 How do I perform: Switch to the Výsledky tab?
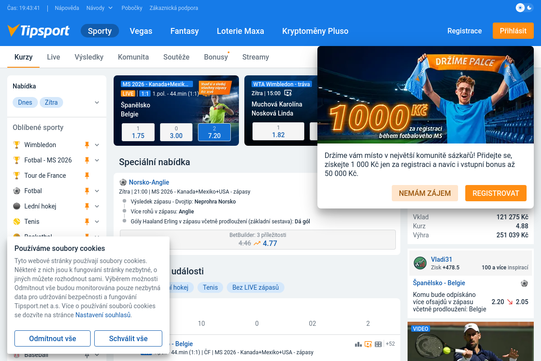[89, 57]
